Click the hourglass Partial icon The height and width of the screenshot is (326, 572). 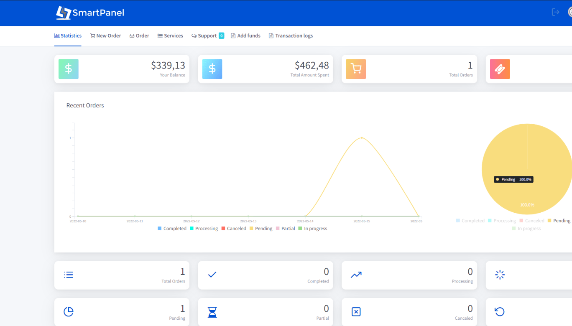(x=212, y=312)
